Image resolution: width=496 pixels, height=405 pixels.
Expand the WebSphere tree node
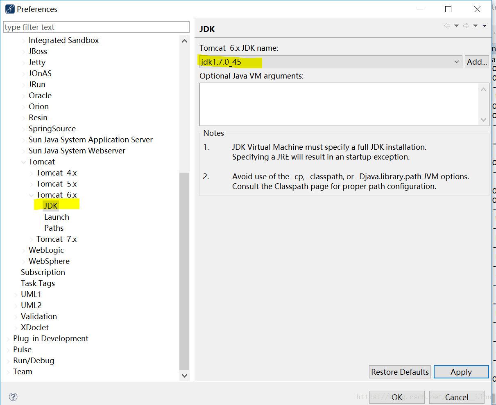pos(24,261)
